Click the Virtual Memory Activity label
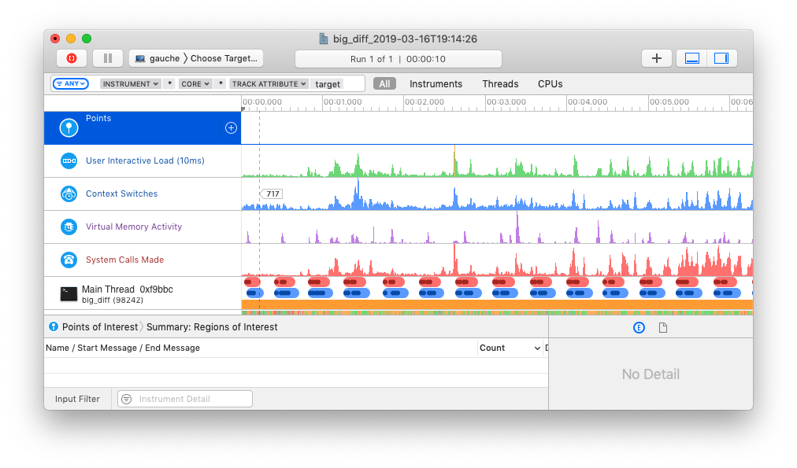797x468 pixels. [x=134, y=227]
